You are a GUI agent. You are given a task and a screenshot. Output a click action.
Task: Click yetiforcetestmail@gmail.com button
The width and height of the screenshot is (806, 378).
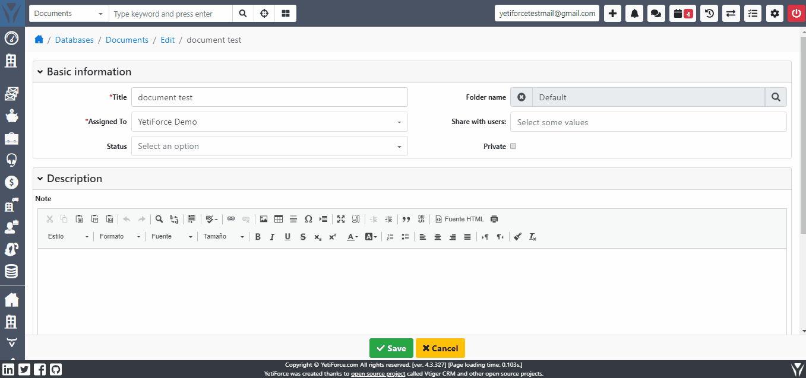point(547,13)
